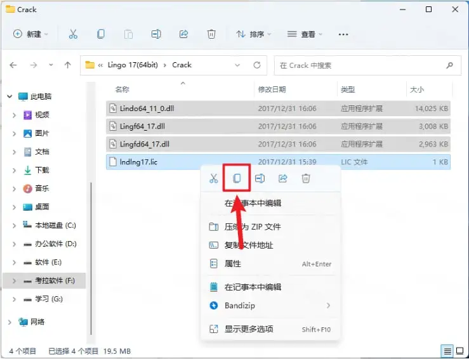
Task: Click the search magnifier icon
Action: click(x=449, y=65)
